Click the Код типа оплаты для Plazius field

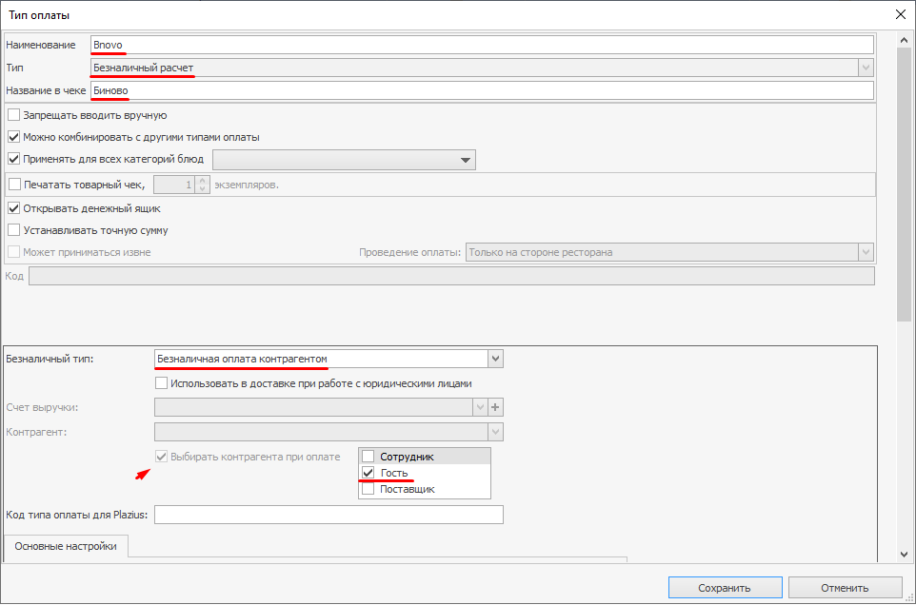(329, 515)
